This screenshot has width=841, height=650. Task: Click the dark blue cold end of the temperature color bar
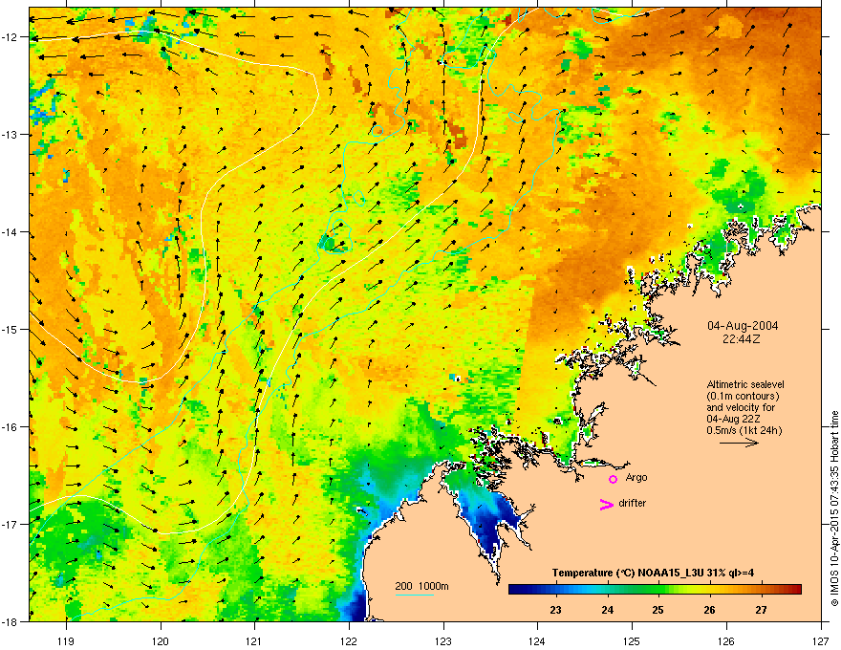pyautogui.click(x=518, y=590)
